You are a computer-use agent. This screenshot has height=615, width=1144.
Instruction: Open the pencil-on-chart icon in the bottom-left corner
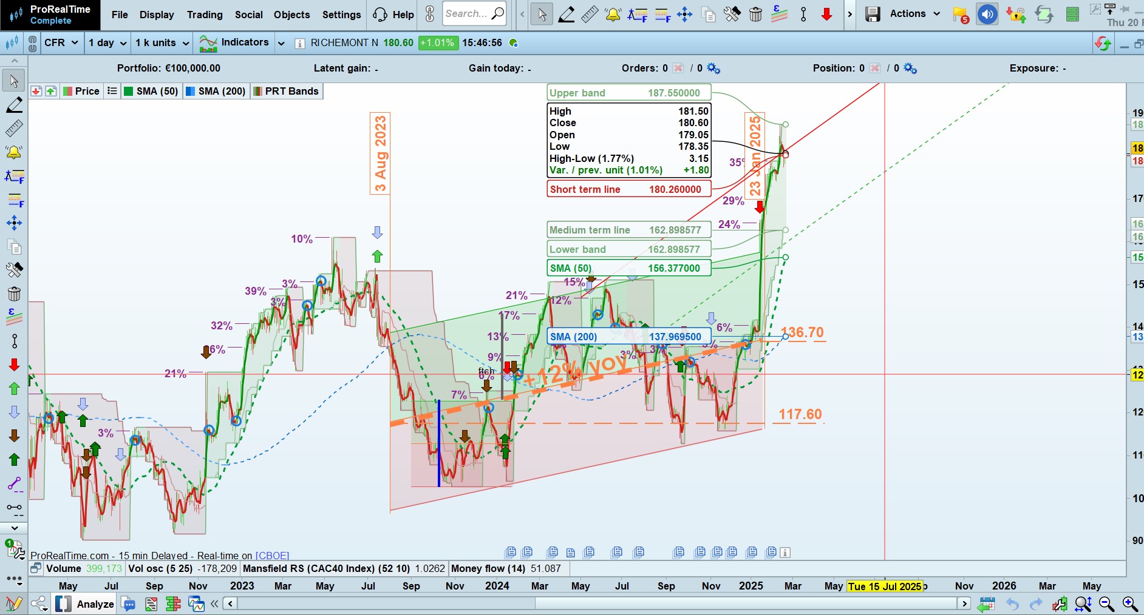click(x=13, y=604)
